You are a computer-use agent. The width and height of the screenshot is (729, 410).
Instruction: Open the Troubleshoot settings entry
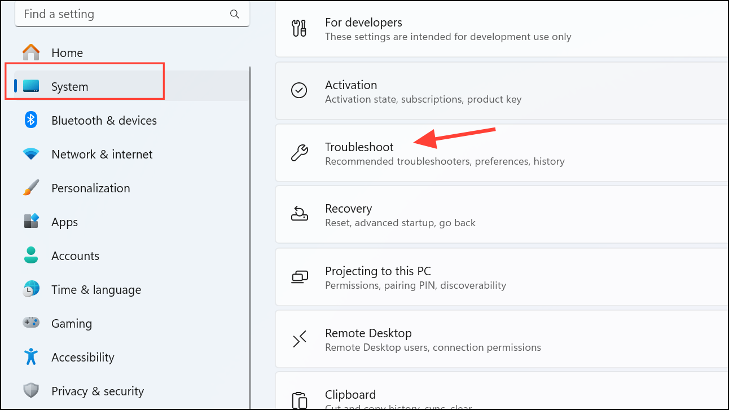pyautogui.click(x=395, y=152)
